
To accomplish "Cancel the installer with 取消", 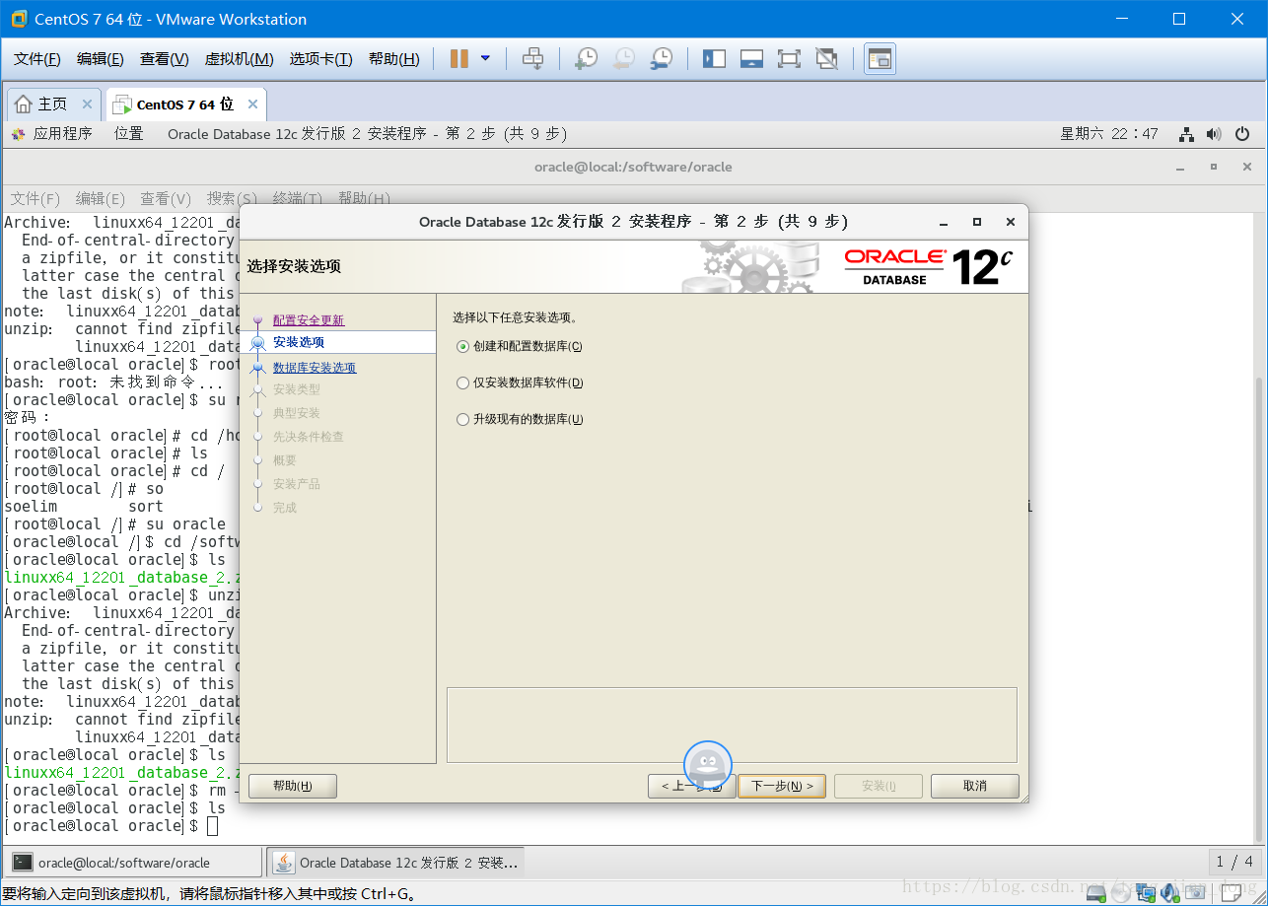I will click(x=975, y=786).
